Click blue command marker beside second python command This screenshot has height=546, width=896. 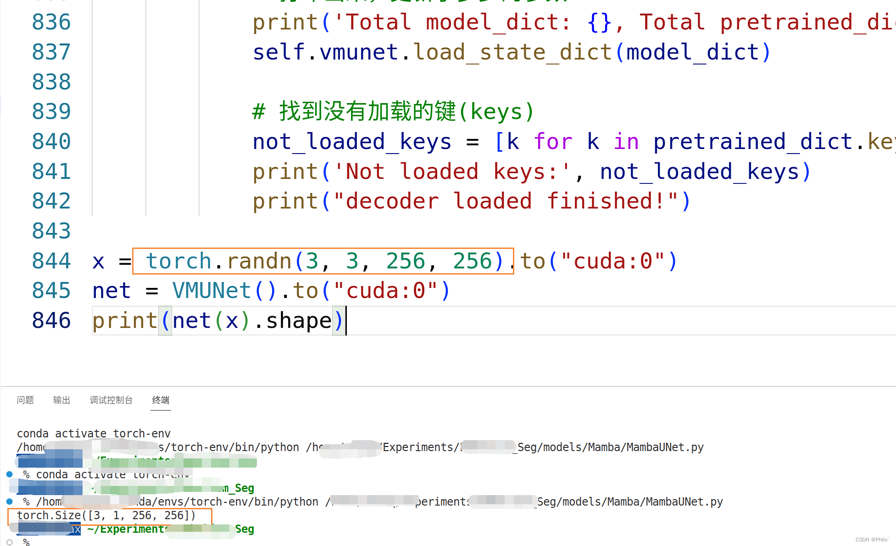pyautogui.click(x=9, y=502)
